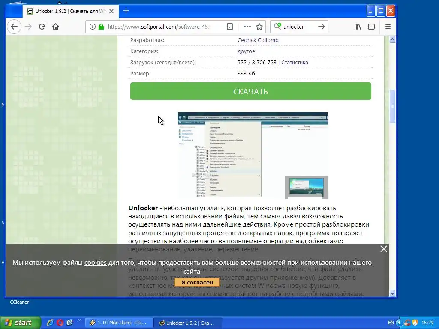Close the Unlocker 1.9.2 tab

coord(111,11)
